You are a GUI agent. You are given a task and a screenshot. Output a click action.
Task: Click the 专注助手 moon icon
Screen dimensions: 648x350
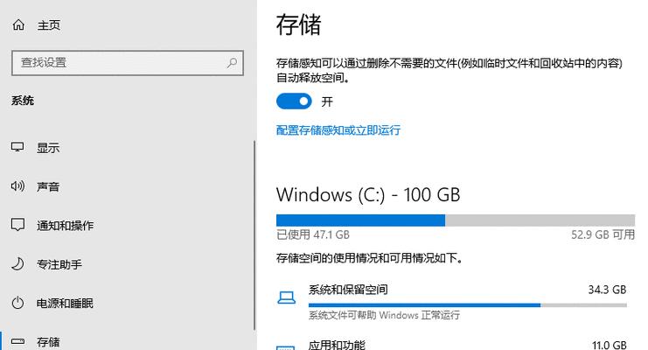point(17,264)
